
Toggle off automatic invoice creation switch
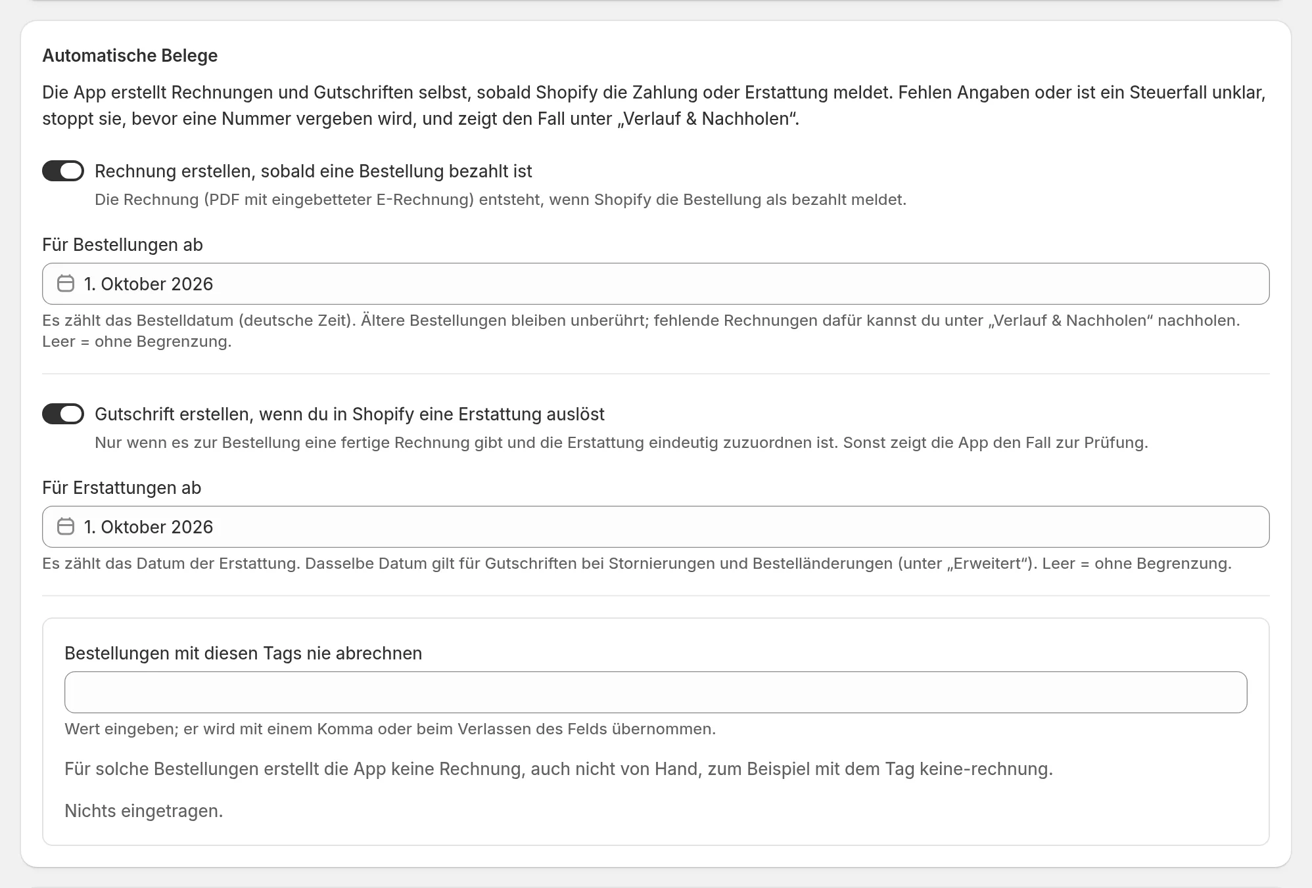click(x=63, y=171)
